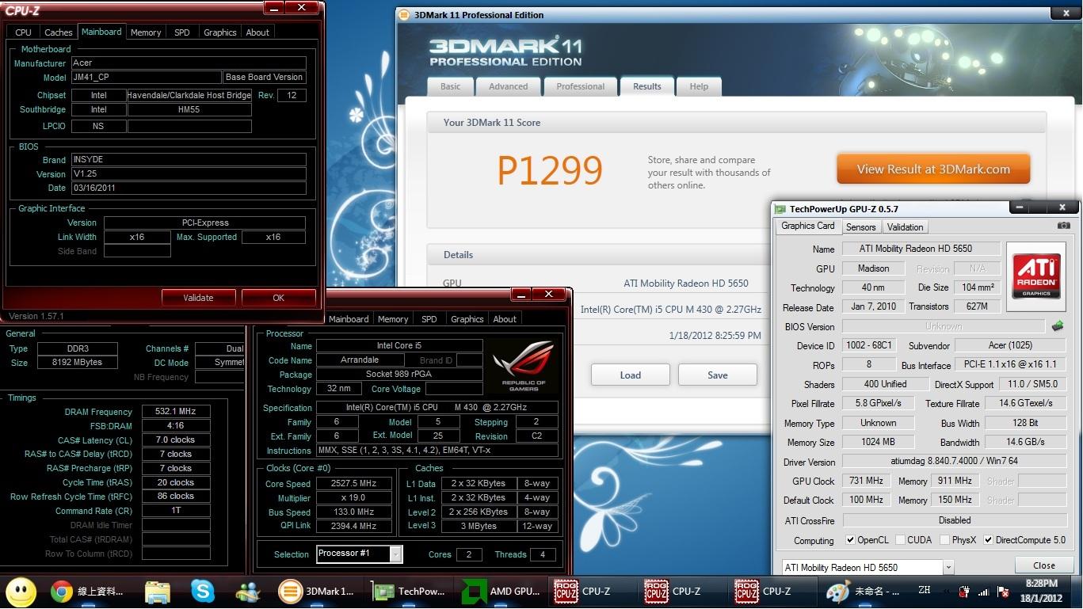Screen dimensions: 1083x609
Task: Open the GPU selection dropdown in GPU-Z
Action: [948, 567]
